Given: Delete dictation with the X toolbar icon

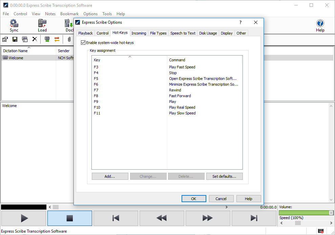Looking at the screenshot, I should (x=34, y=39).
